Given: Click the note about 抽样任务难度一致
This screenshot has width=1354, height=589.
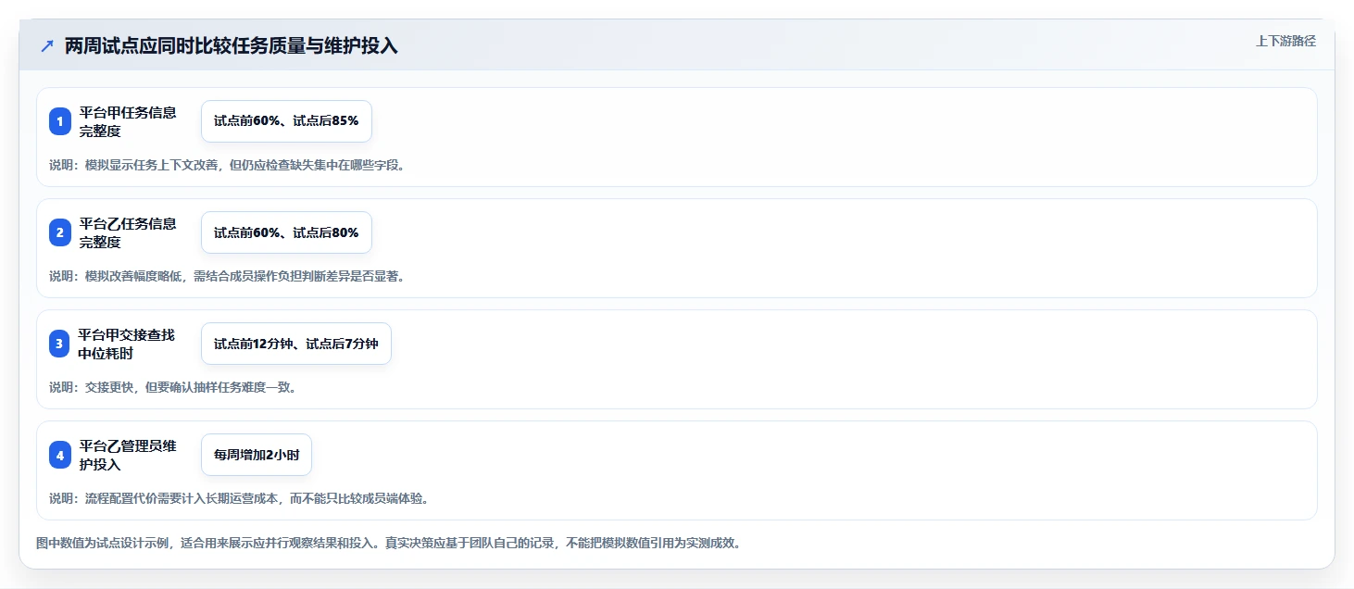Looking at the screenshot, I should click(173, 387).
